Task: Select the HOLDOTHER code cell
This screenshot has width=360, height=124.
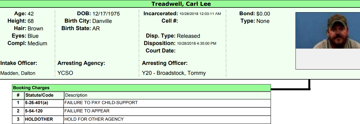Action: [39, 119]
